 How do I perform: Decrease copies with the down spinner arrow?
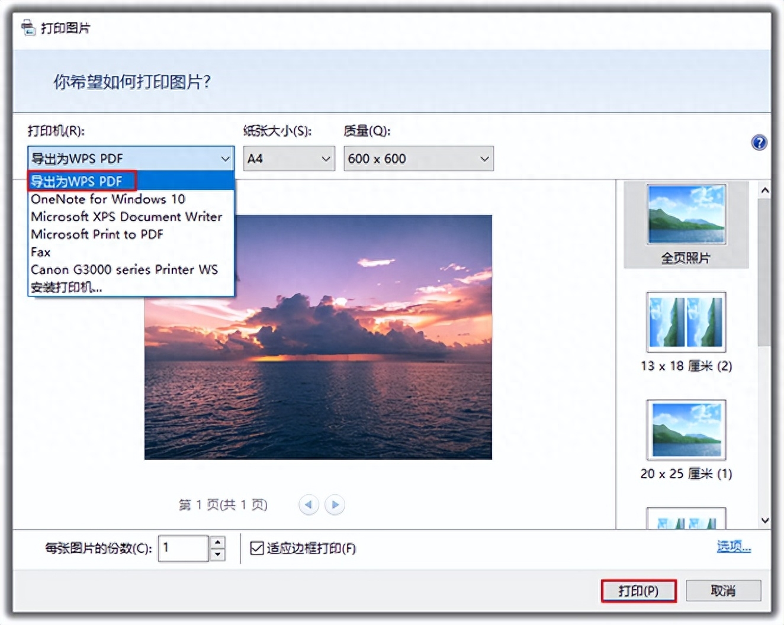[x=218, y=555]
